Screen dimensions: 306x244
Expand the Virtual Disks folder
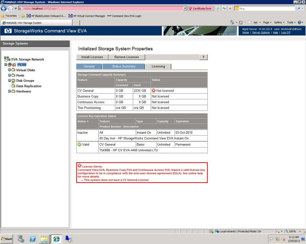pyautogui.click(x=9, y=70)
